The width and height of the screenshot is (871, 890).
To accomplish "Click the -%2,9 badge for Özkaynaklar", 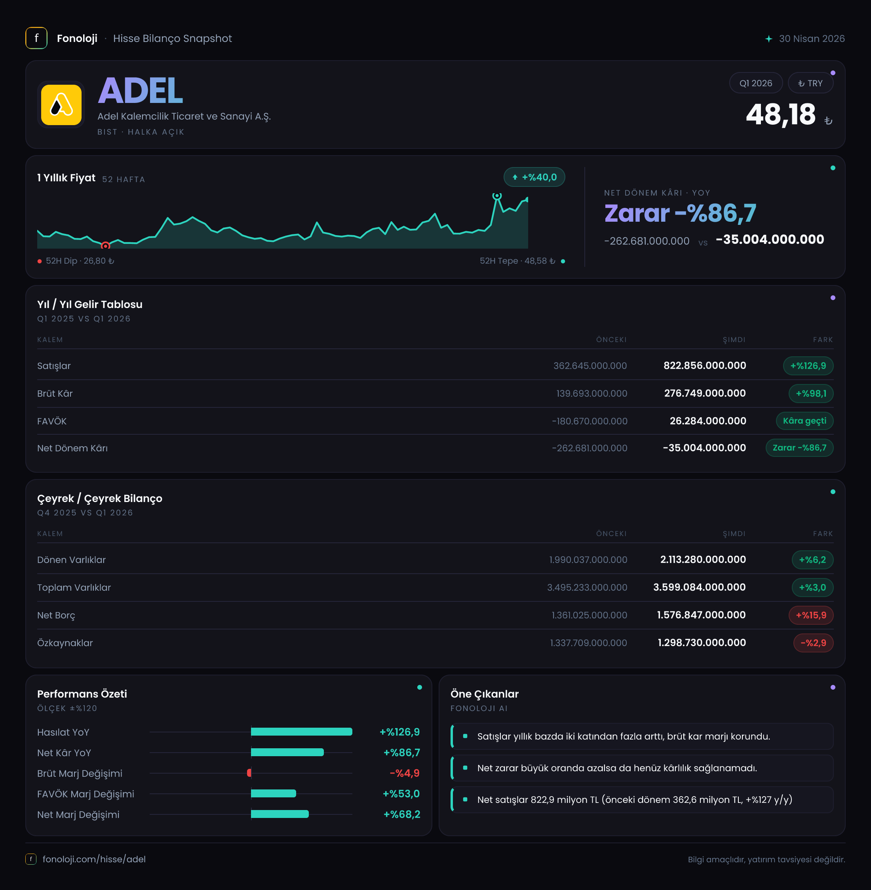I will coord(813,643).
